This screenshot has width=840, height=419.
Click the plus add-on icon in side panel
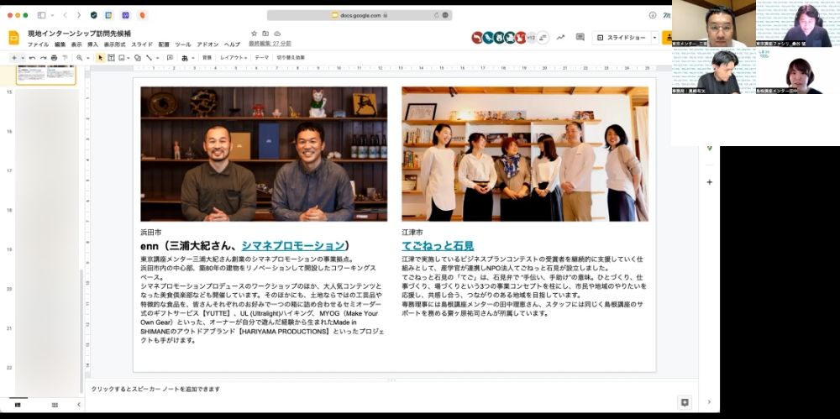709,182
